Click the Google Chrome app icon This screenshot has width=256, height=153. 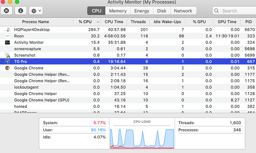point(7,68)
